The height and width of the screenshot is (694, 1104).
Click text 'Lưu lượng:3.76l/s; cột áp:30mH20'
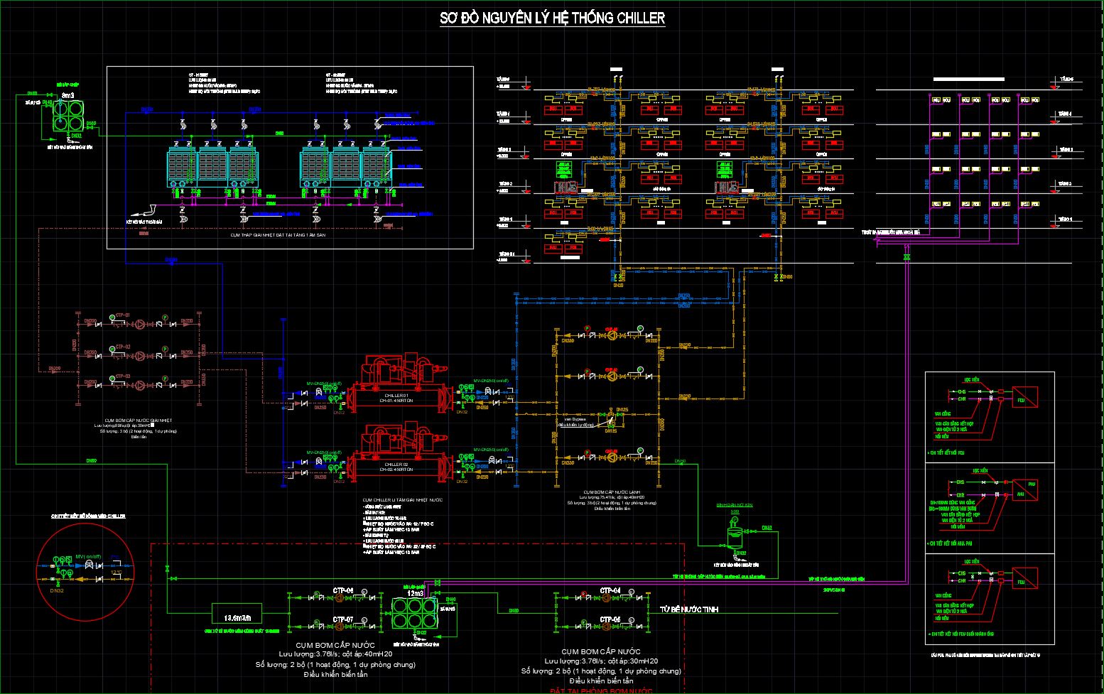pyautogui.click(x=601, y=661)
